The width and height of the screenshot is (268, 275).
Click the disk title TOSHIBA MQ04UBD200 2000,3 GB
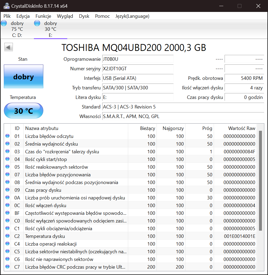tap(134, 47)
